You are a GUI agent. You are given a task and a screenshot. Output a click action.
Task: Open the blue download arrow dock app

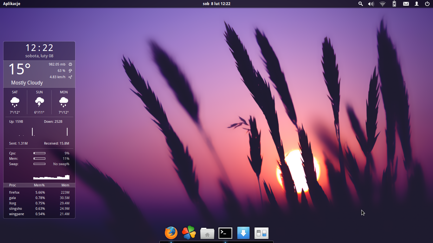pos(243,233)
